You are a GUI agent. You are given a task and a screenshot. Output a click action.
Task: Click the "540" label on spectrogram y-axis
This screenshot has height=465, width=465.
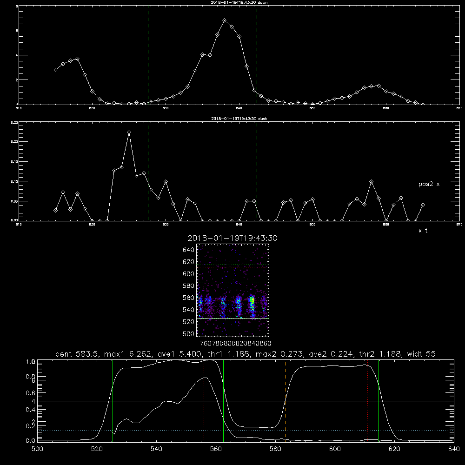point(189,310)
